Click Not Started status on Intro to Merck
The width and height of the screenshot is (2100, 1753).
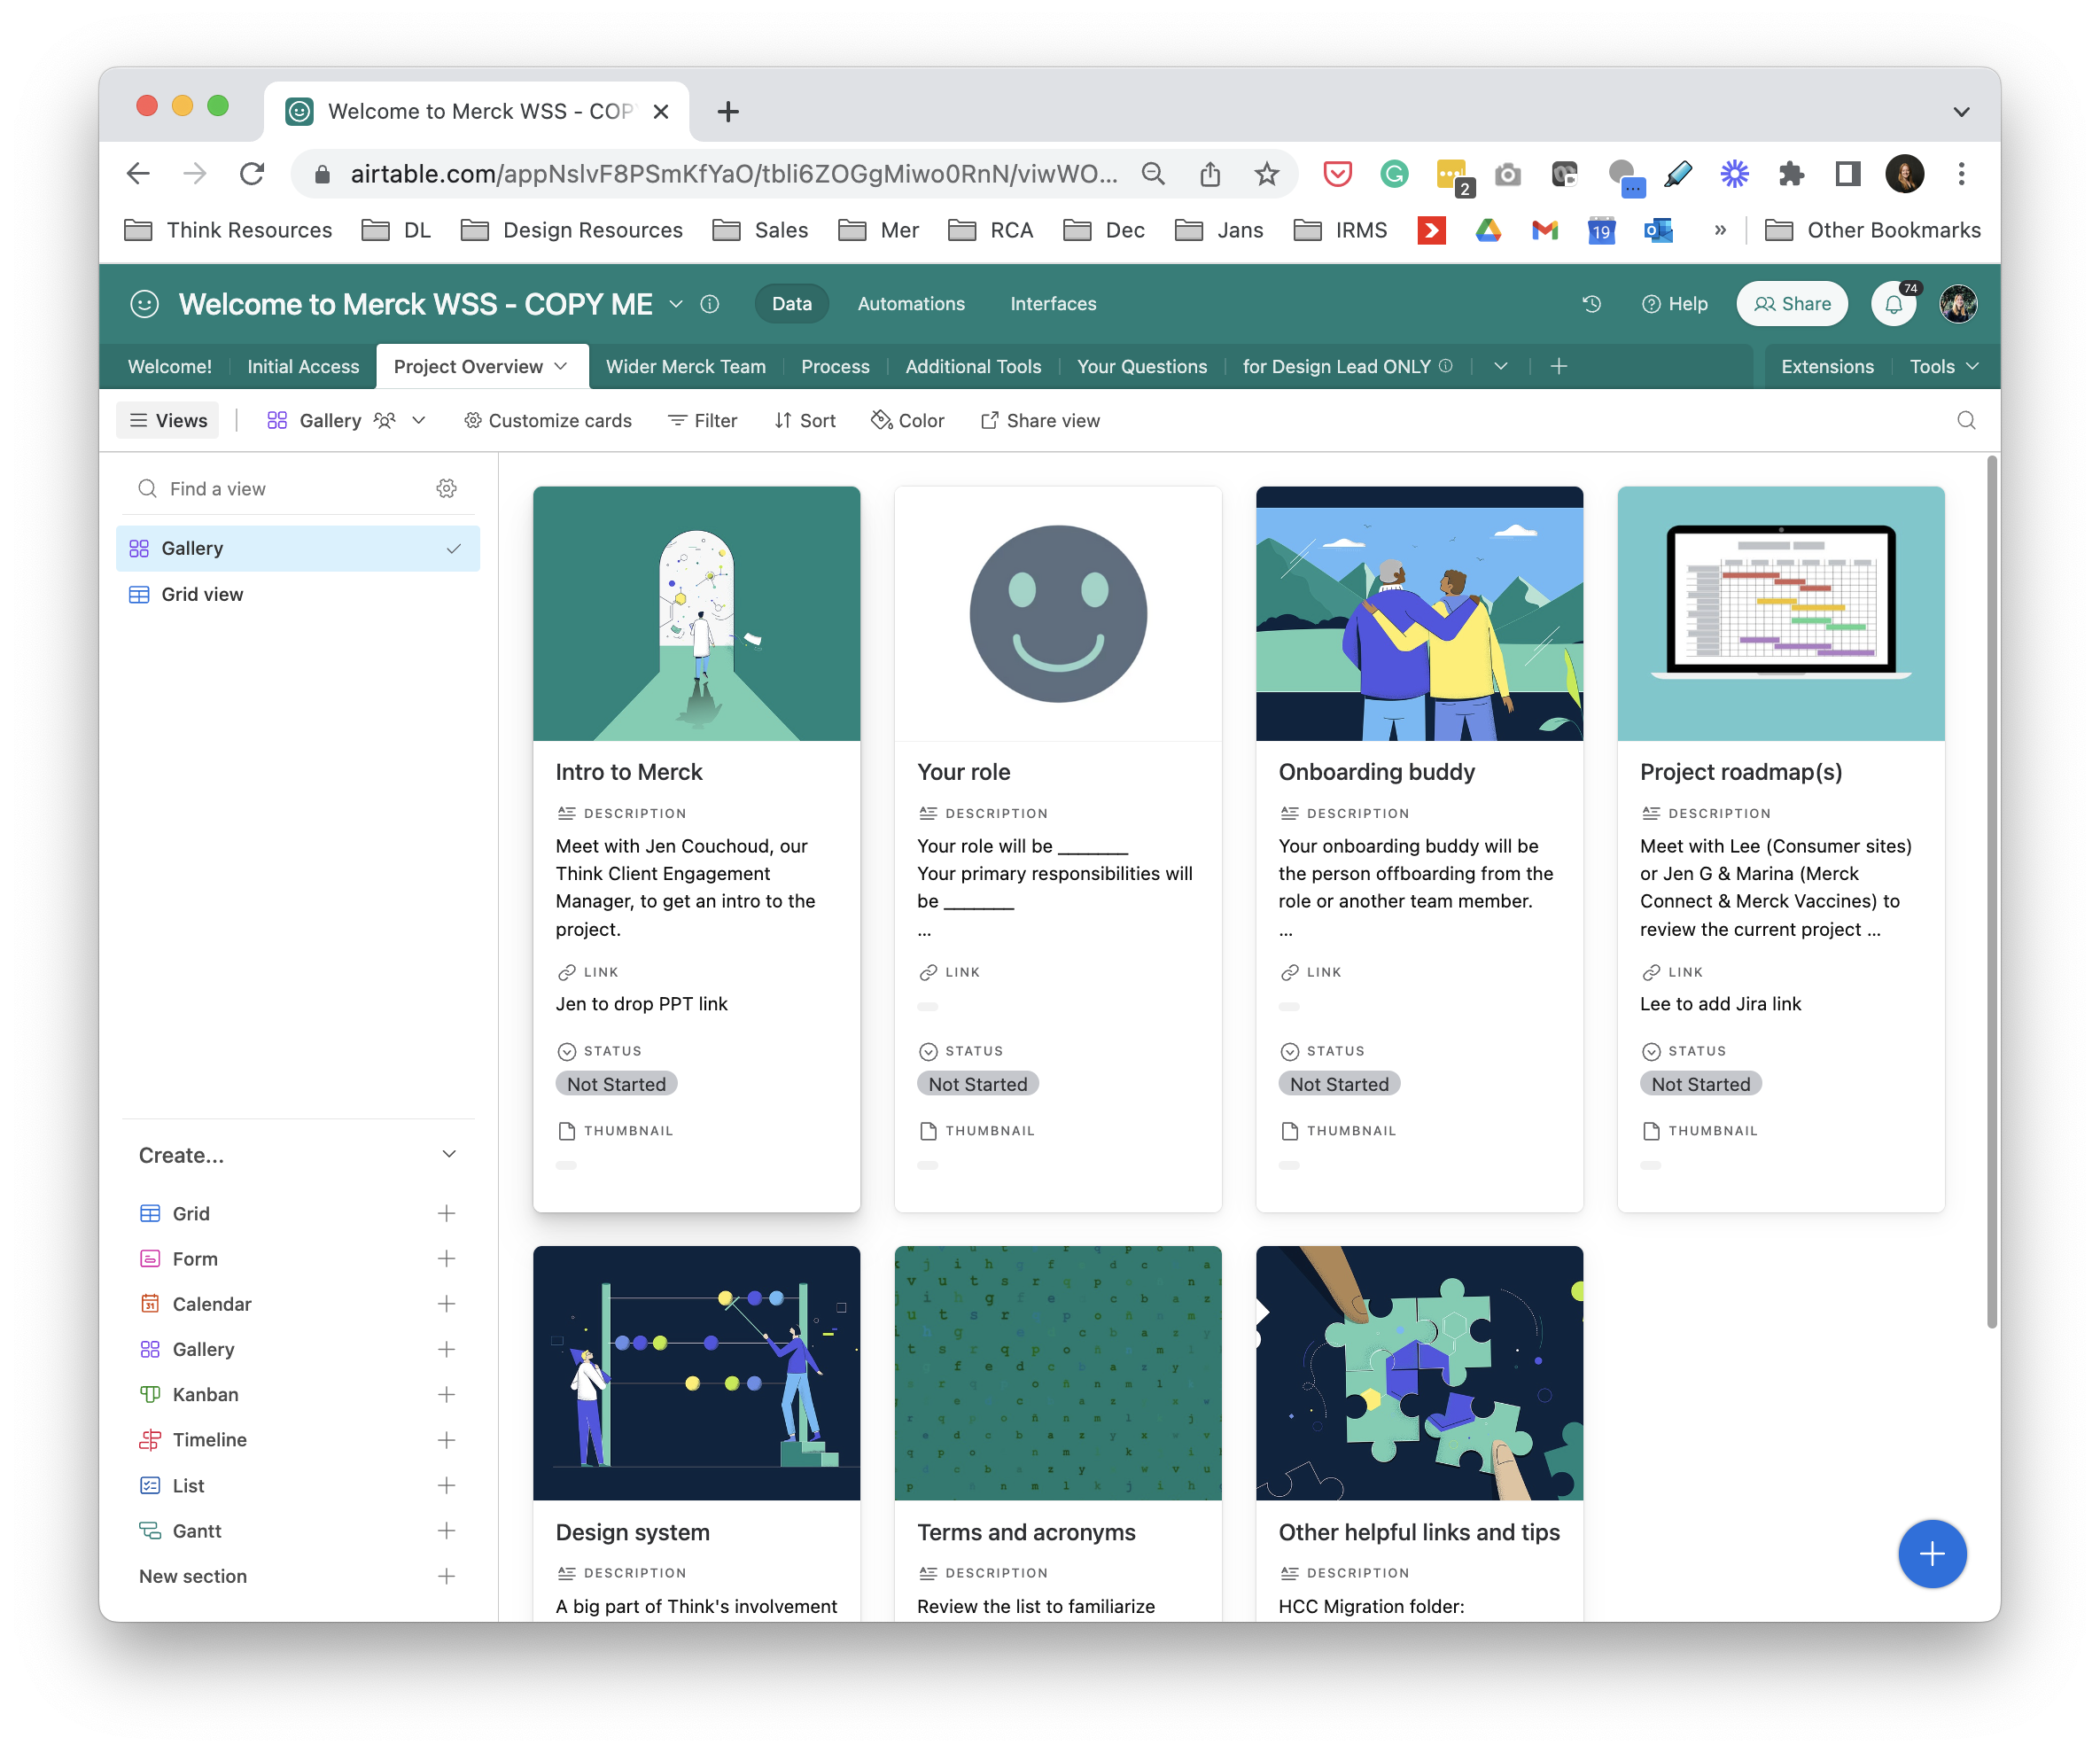616,1084
